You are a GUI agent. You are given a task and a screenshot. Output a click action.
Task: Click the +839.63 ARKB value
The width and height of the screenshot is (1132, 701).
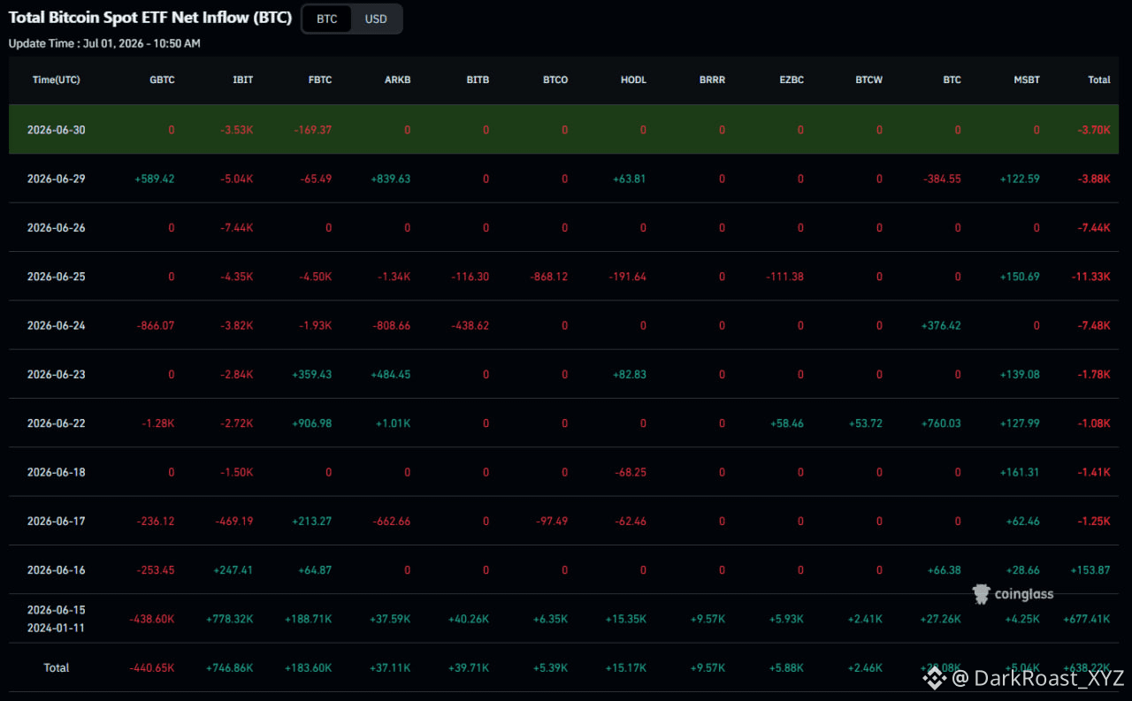coord(391,179)
